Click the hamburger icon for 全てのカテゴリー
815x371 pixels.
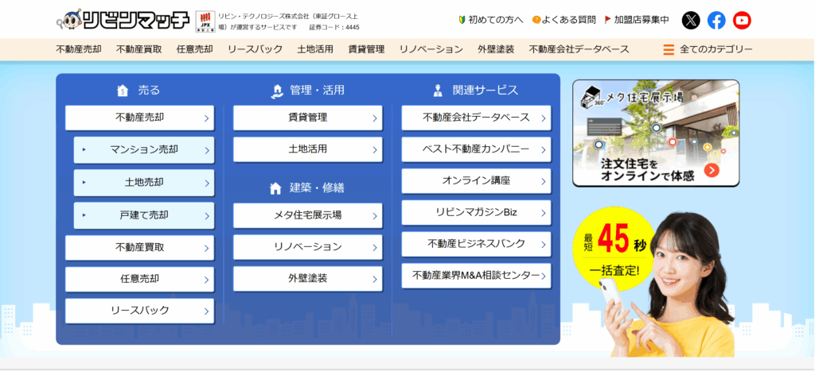pyautogui.click(x=669, y=49)
